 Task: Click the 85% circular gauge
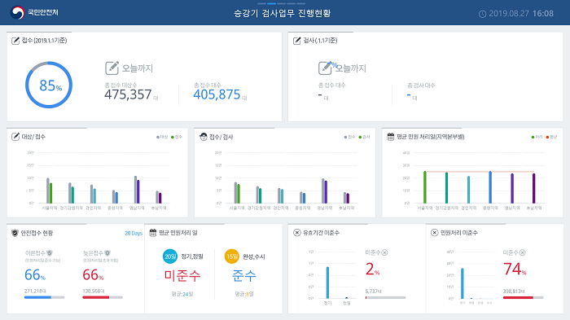tap(49, 85)
